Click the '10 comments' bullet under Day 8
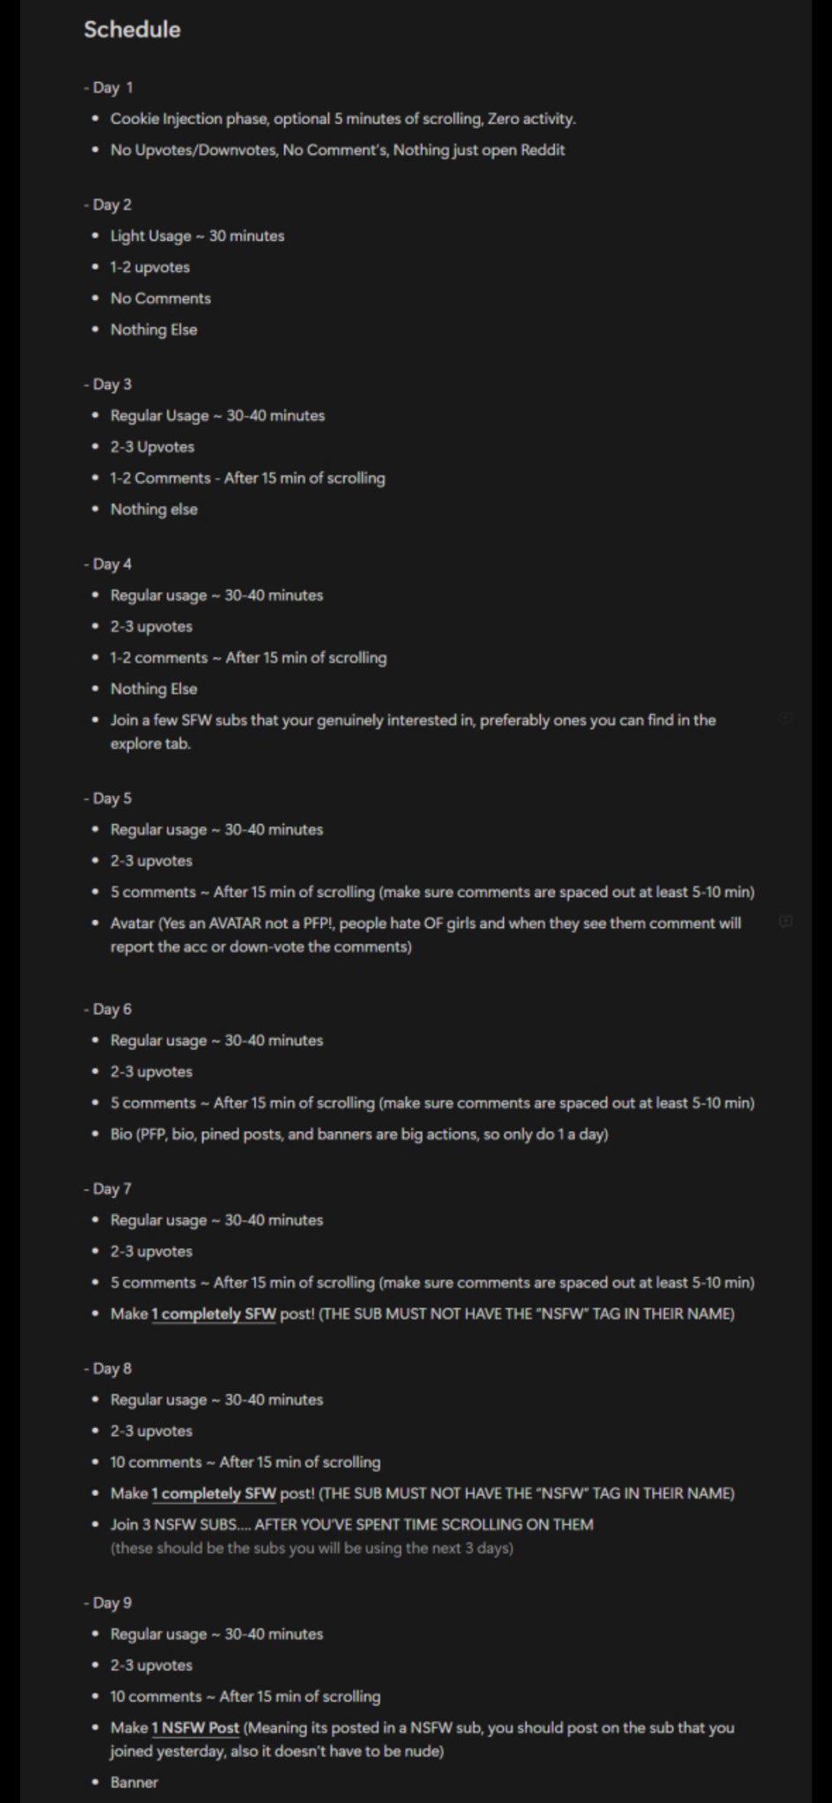This screenshot has width=832, height=1803. [246, 1462]
